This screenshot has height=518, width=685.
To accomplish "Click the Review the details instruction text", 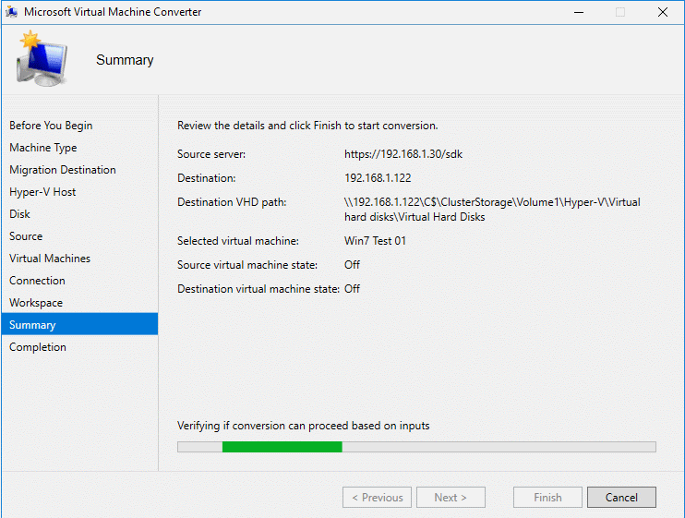I will (x=307, y=126).
